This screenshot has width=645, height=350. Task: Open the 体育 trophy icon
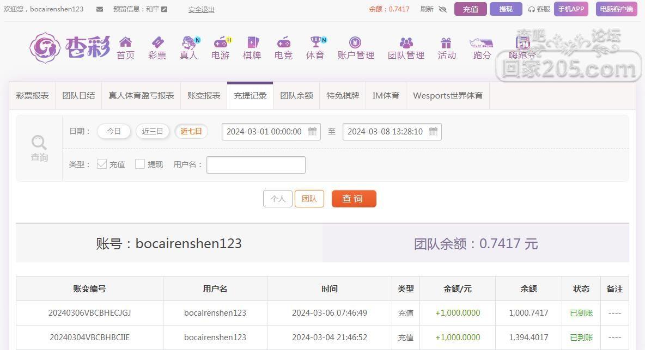pos(315,42)
